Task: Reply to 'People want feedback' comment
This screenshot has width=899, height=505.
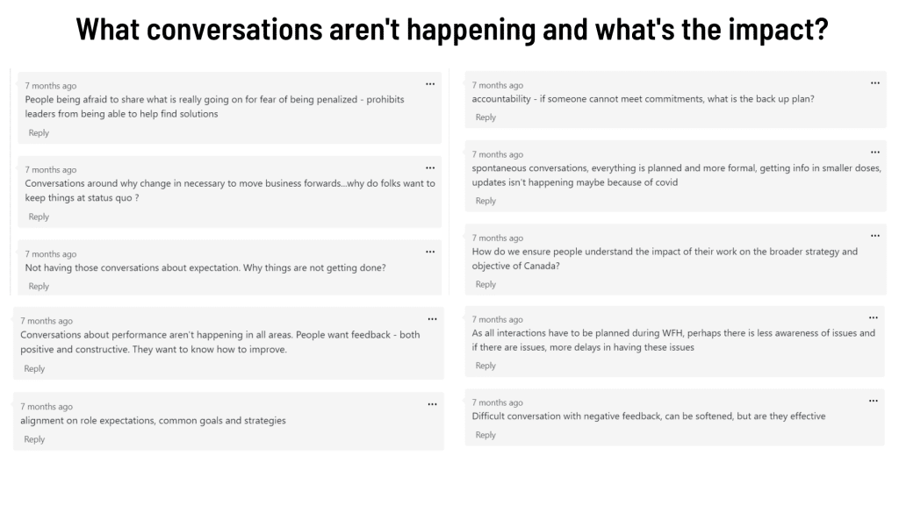Action: 34,369
